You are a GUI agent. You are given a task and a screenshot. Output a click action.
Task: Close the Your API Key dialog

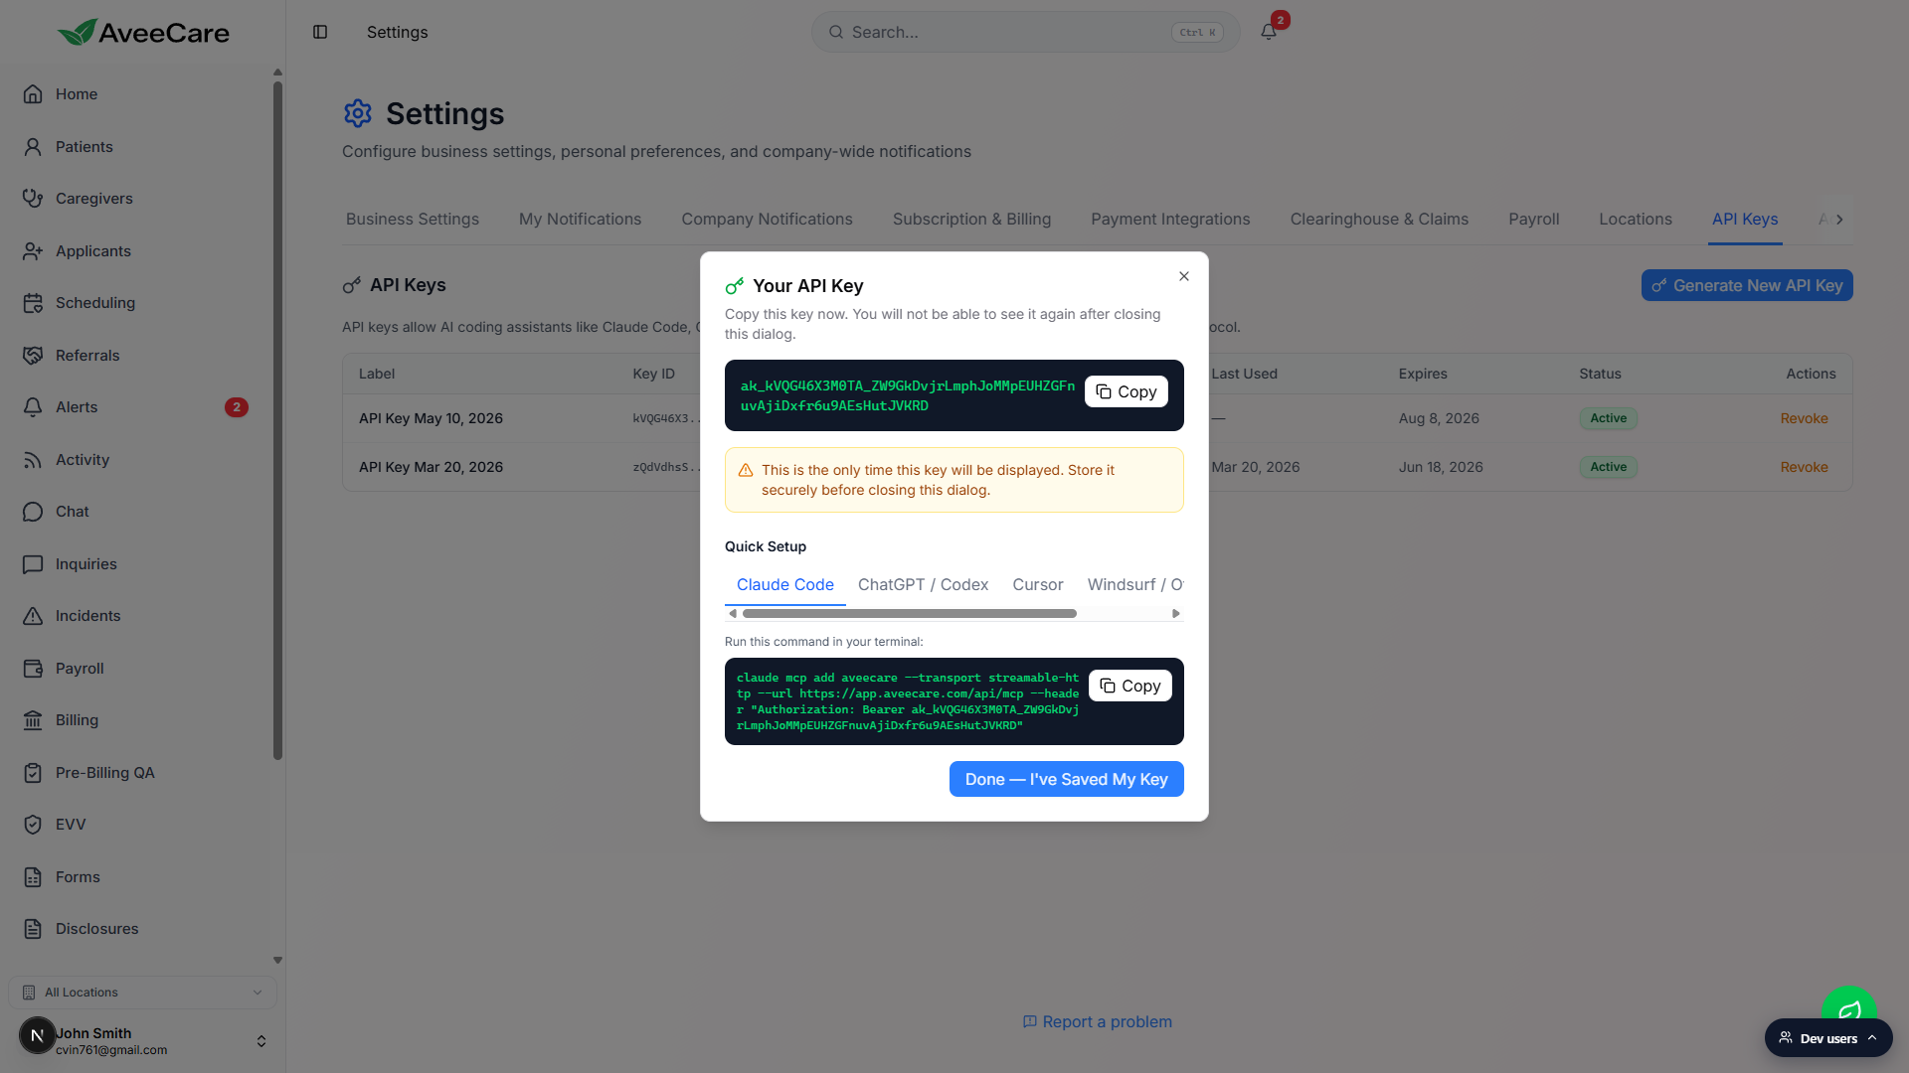tap(1184, 276)
